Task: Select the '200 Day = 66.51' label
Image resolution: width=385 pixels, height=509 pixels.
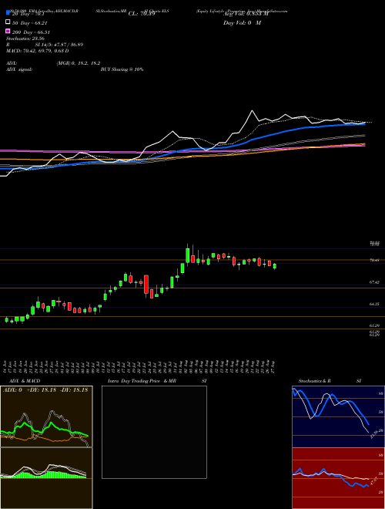Action: tap(31, 32)
